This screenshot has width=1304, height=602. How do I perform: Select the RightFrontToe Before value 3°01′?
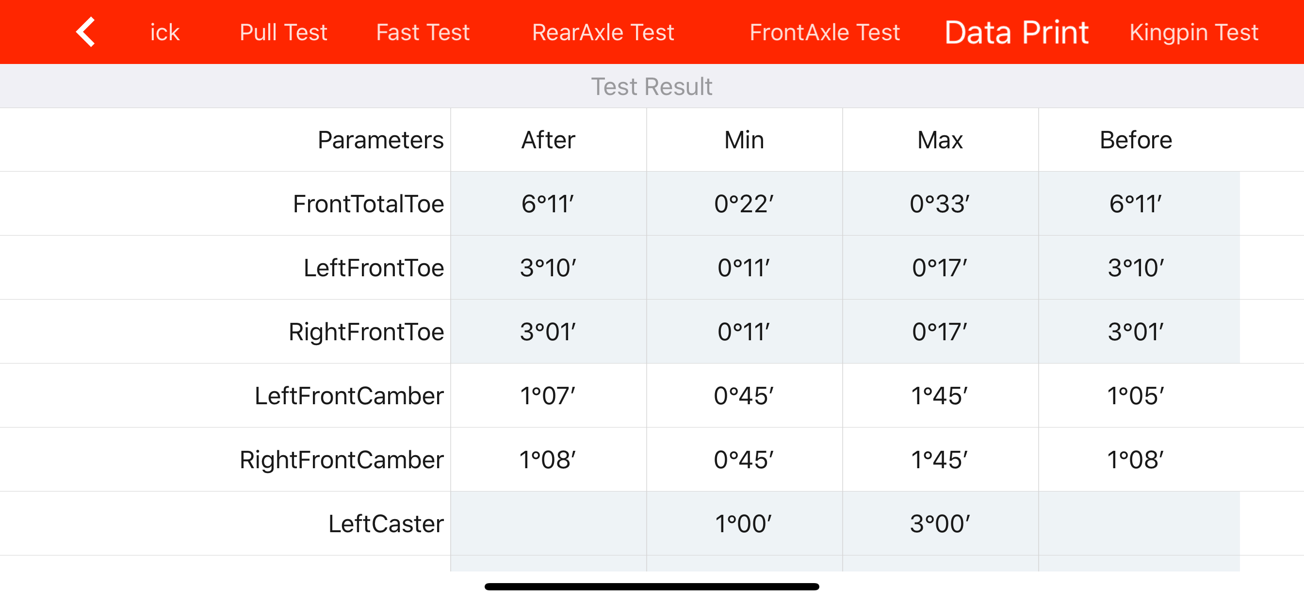click(1136, 332)
